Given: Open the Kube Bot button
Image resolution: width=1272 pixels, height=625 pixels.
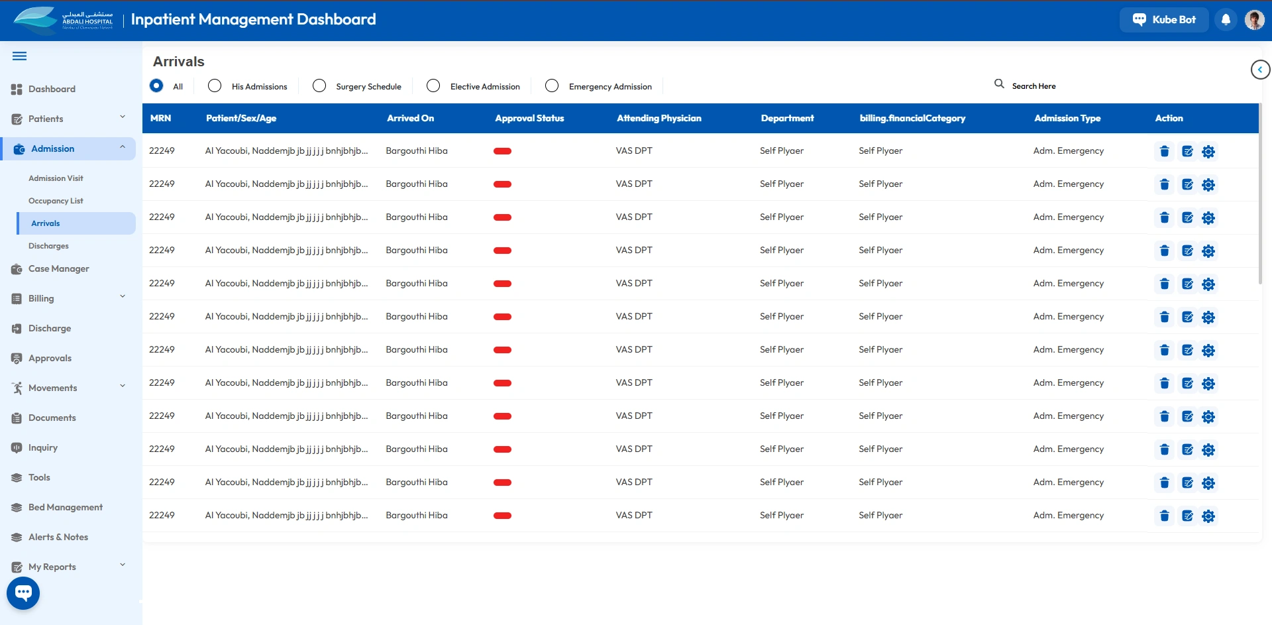Looking at the screenshot, I should click(1163, 20).
